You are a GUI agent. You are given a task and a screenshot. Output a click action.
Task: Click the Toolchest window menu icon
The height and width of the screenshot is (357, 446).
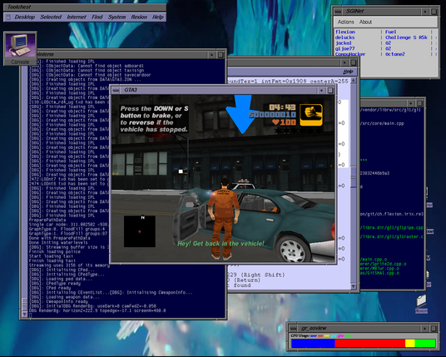[8, 17]
